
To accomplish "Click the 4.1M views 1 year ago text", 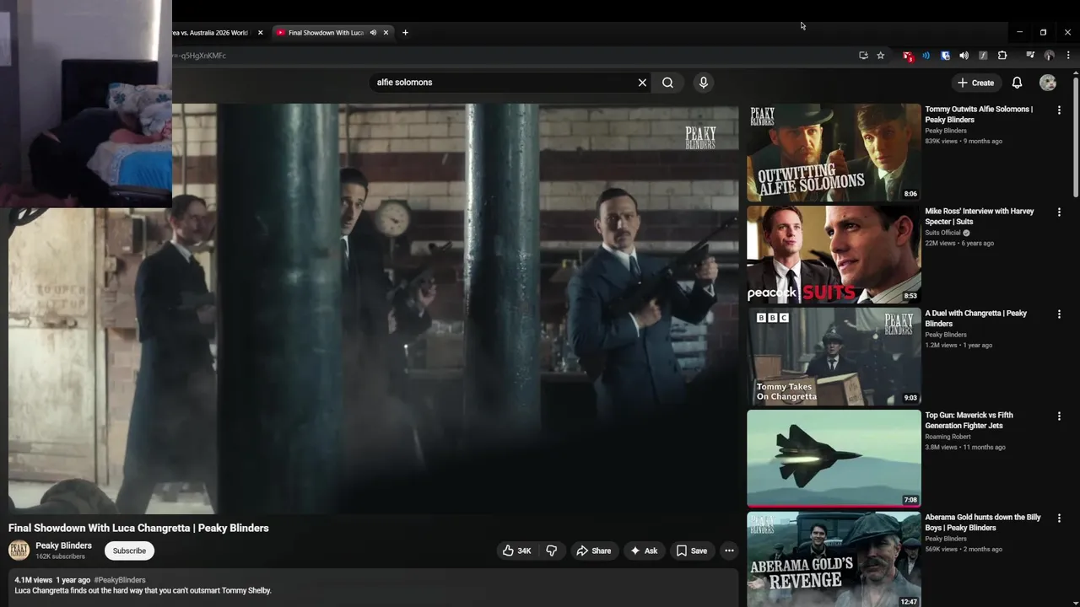I will 52,580.
